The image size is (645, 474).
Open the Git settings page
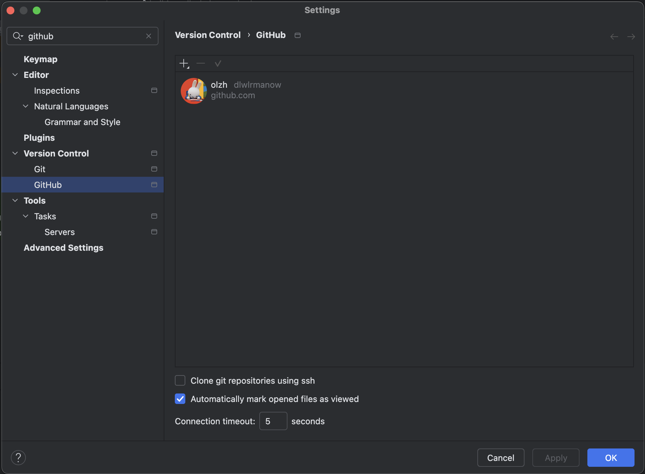(x=40, y=169)
